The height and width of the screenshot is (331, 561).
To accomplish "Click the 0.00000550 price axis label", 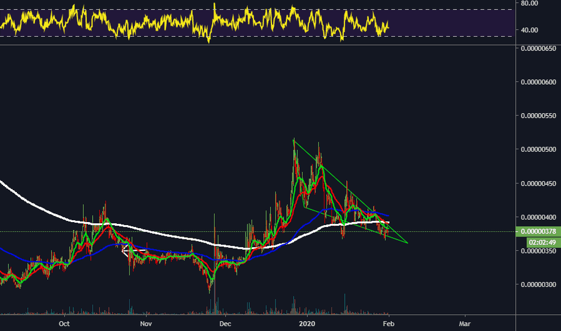I will tap(538, 116).
